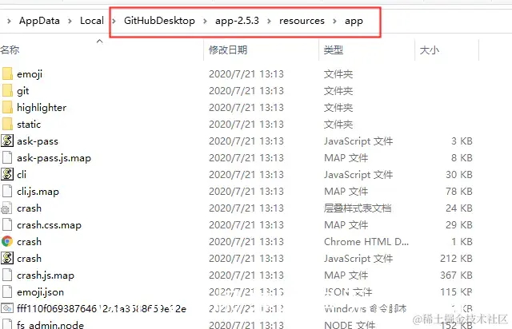Click the cli JavaScript file icon
Image resolution: width=512 pixels, height=329 pixels.
coord(7,174)
